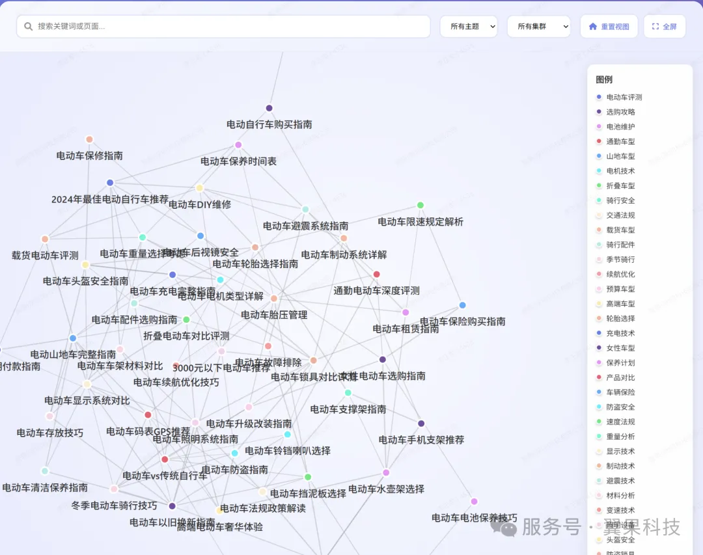Screen dimensions: 703x555
Task: Select the 电动车头盔安全指南 node dot
Action: point(85,265)
